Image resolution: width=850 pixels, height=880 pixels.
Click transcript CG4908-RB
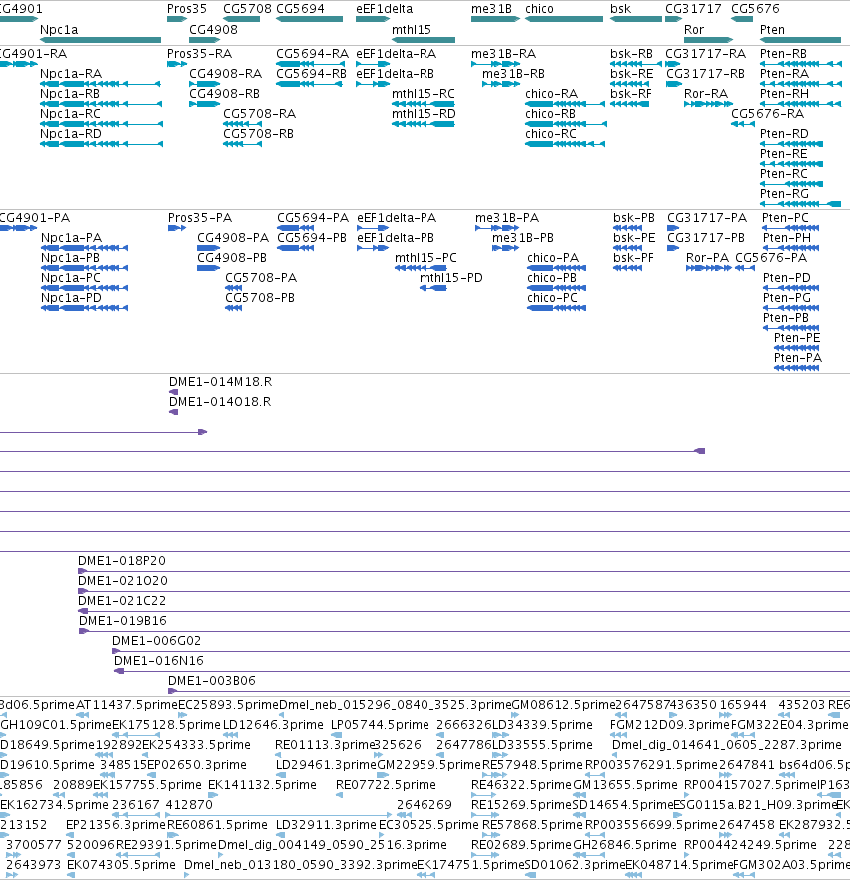[x=204, y=104]
